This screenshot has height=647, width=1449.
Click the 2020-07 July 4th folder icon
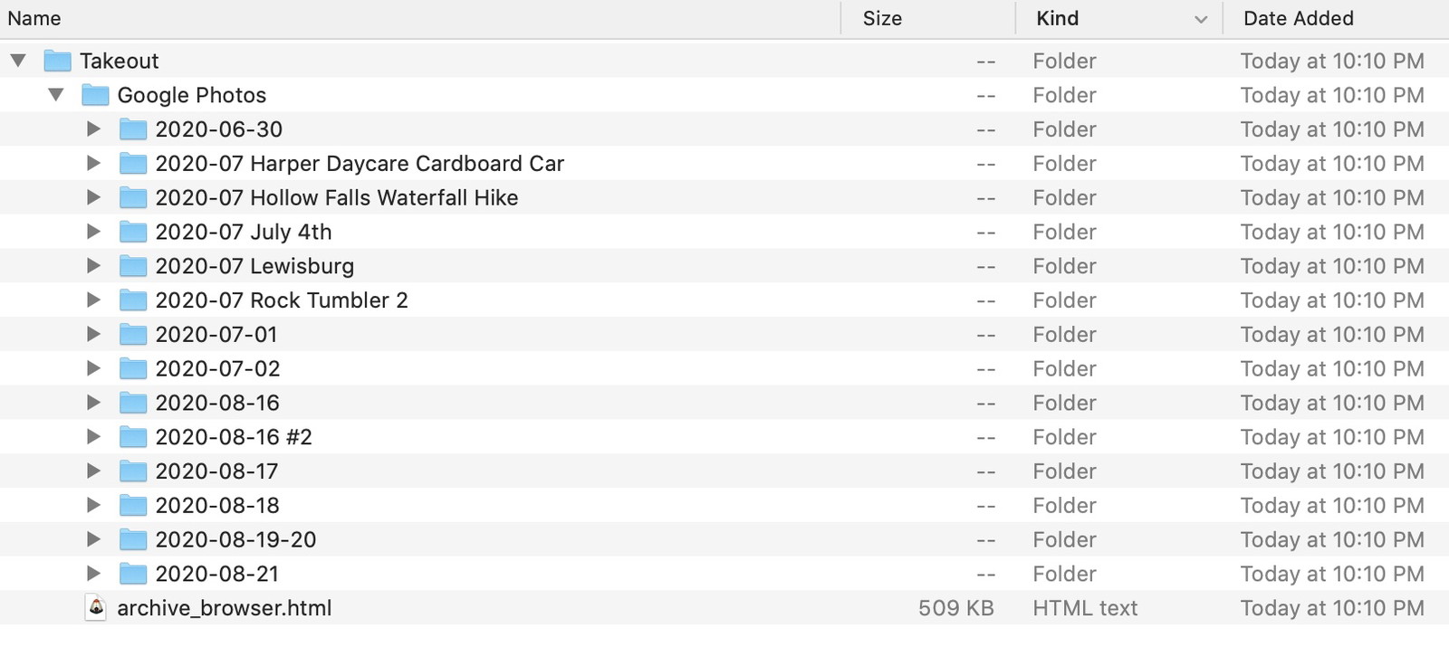(132, 232)
